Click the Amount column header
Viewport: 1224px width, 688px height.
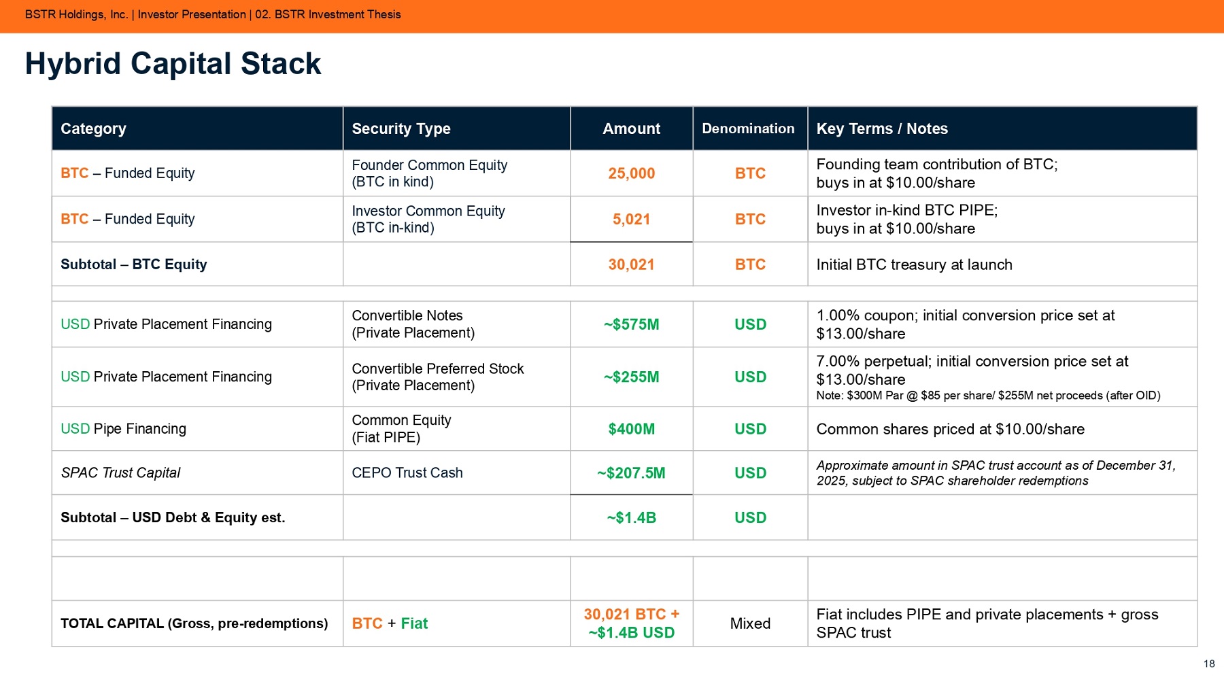point(631,128)
